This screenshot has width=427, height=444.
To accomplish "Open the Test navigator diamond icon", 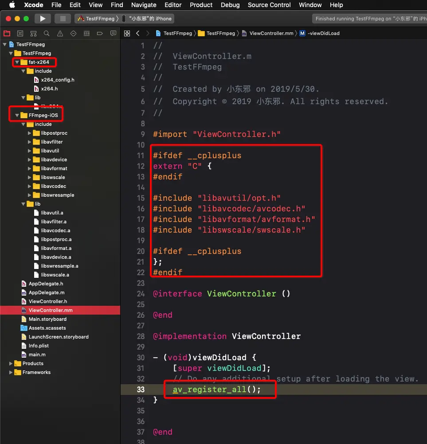I will point(74,33).
